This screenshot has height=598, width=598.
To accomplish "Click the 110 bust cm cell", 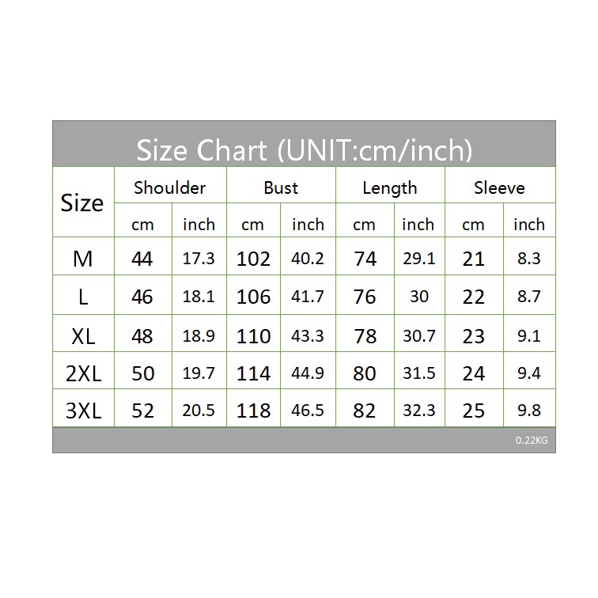I will (x=253, y=335).
